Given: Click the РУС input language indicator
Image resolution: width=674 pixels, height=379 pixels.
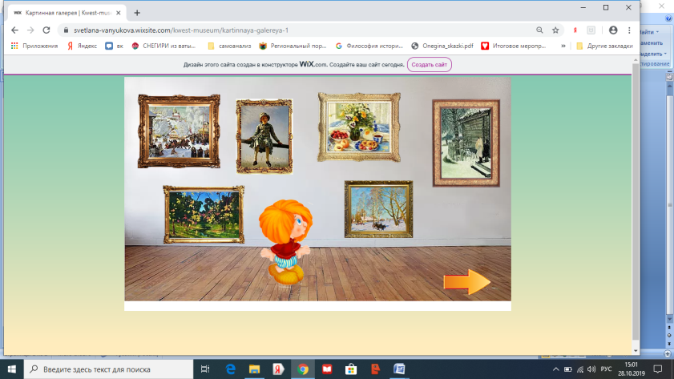Looking at the screenshot, I should click(606, 369).
